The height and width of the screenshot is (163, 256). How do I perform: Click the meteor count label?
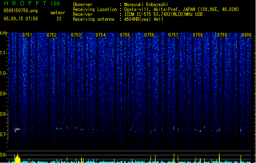point(58,13)
